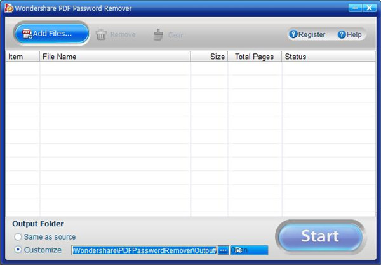Minimize the PDF Password Remover window

point(355,8)
